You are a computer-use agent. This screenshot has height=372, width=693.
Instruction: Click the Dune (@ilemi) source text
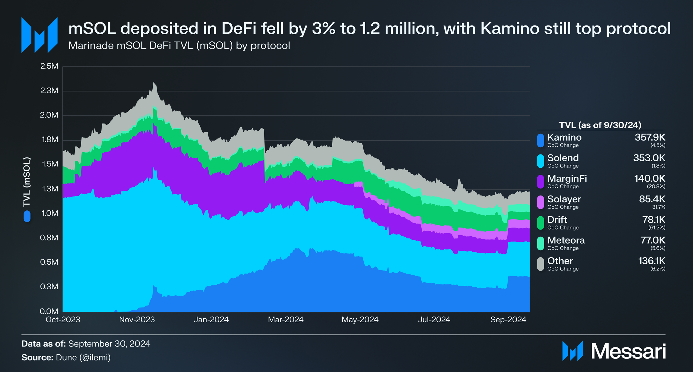(x=83, y=357)
